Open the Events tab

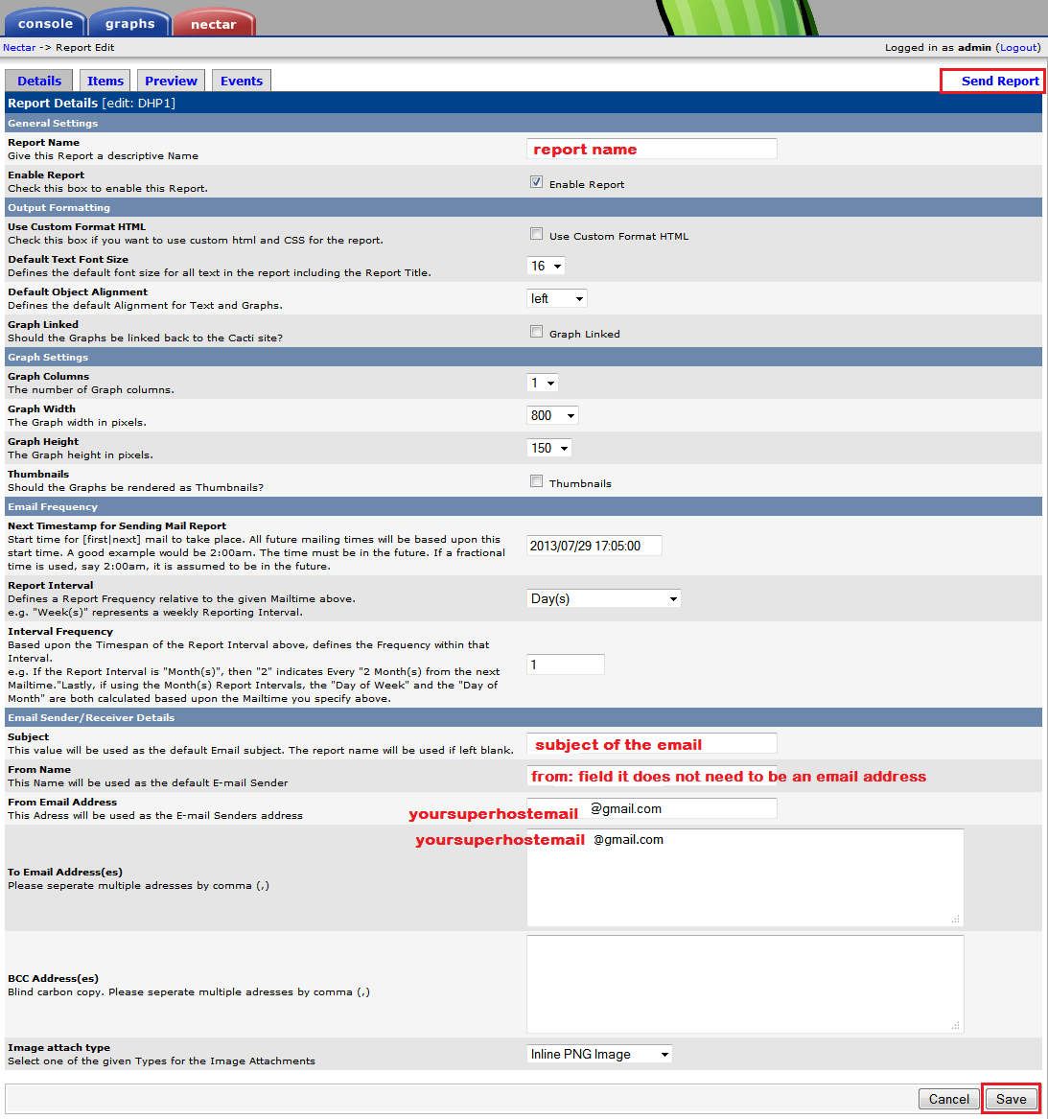click(241, 82)
